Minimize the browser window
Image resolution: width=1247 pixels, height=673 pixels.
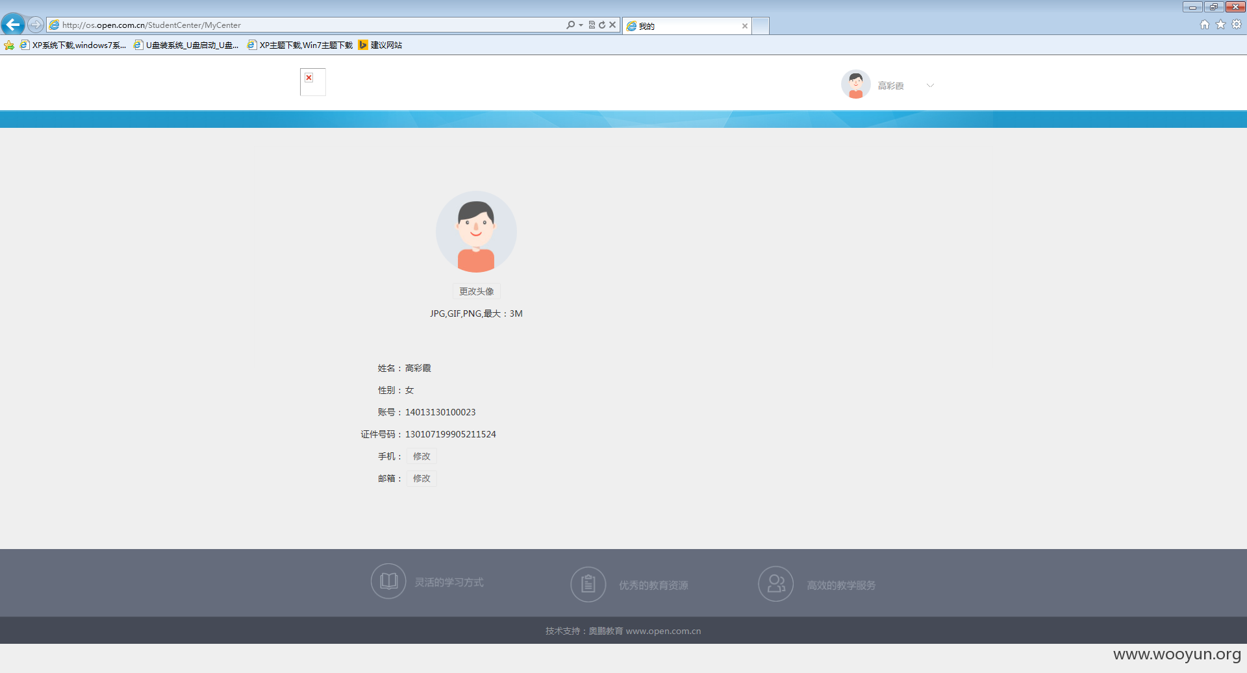1192,6
